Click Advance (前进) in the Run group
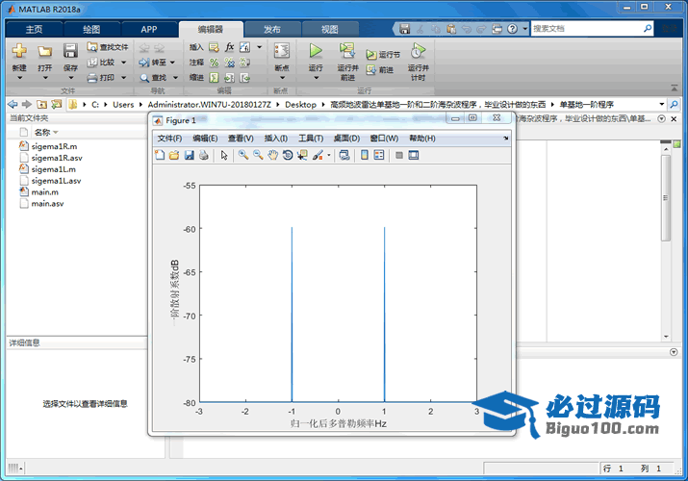This screenshot has width=688, height=481. (380, 69)
